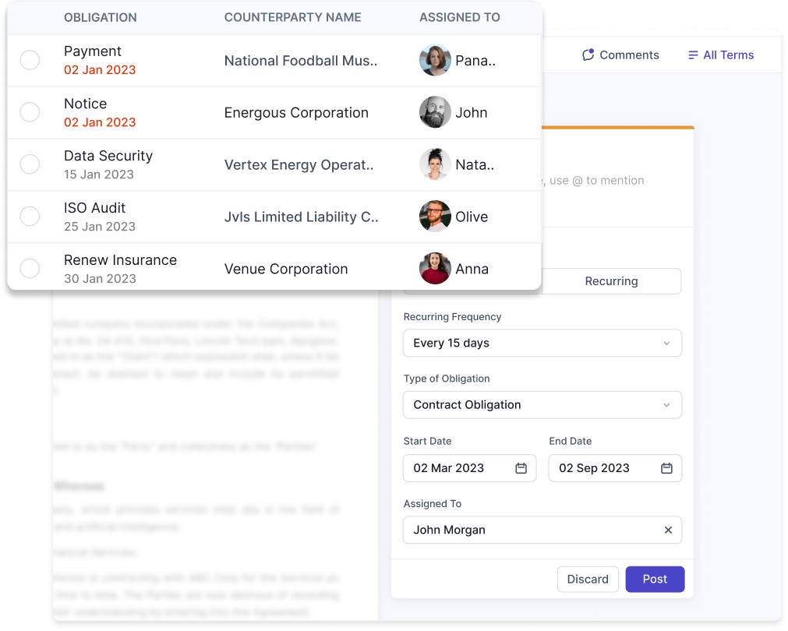
Task: Click Olive's avatar in ISO Audit row
Action: pos(435,217)
